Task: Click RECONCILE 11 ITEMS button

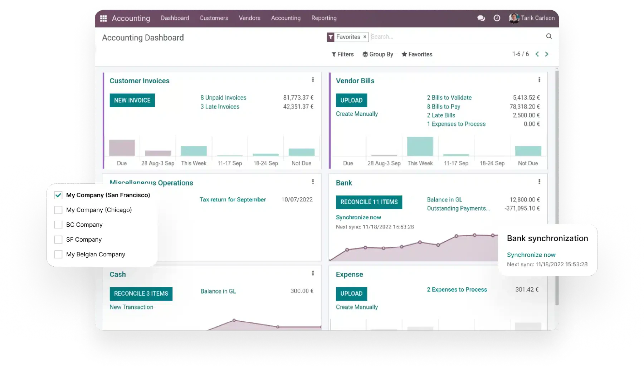Action: tap(369, 202)
